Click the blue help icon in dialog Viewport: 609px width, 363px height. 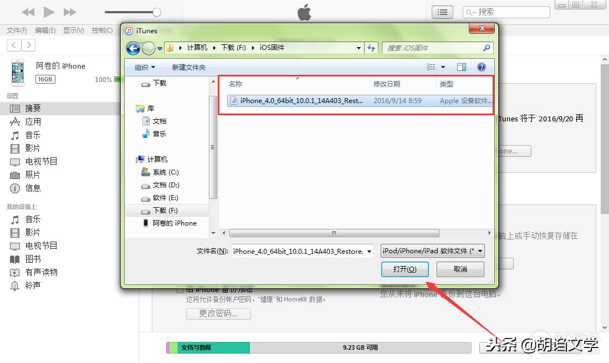[481, 67]
